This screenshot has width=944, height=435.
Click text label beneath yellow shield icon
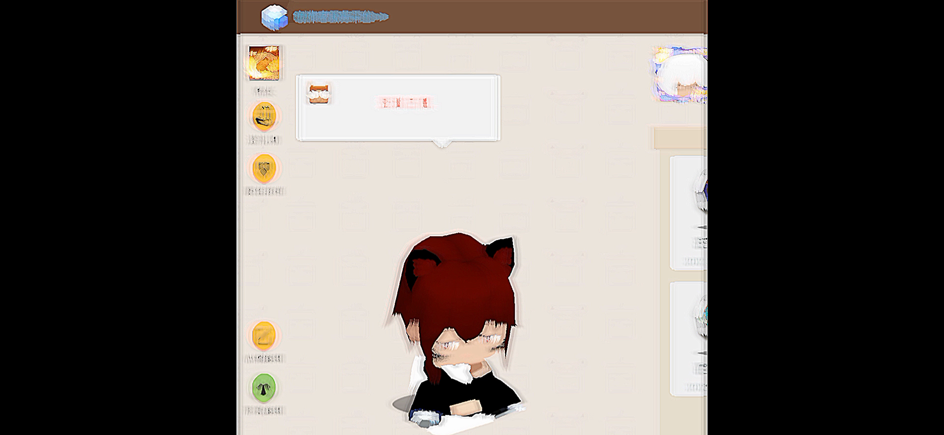(x=265, y=191)
